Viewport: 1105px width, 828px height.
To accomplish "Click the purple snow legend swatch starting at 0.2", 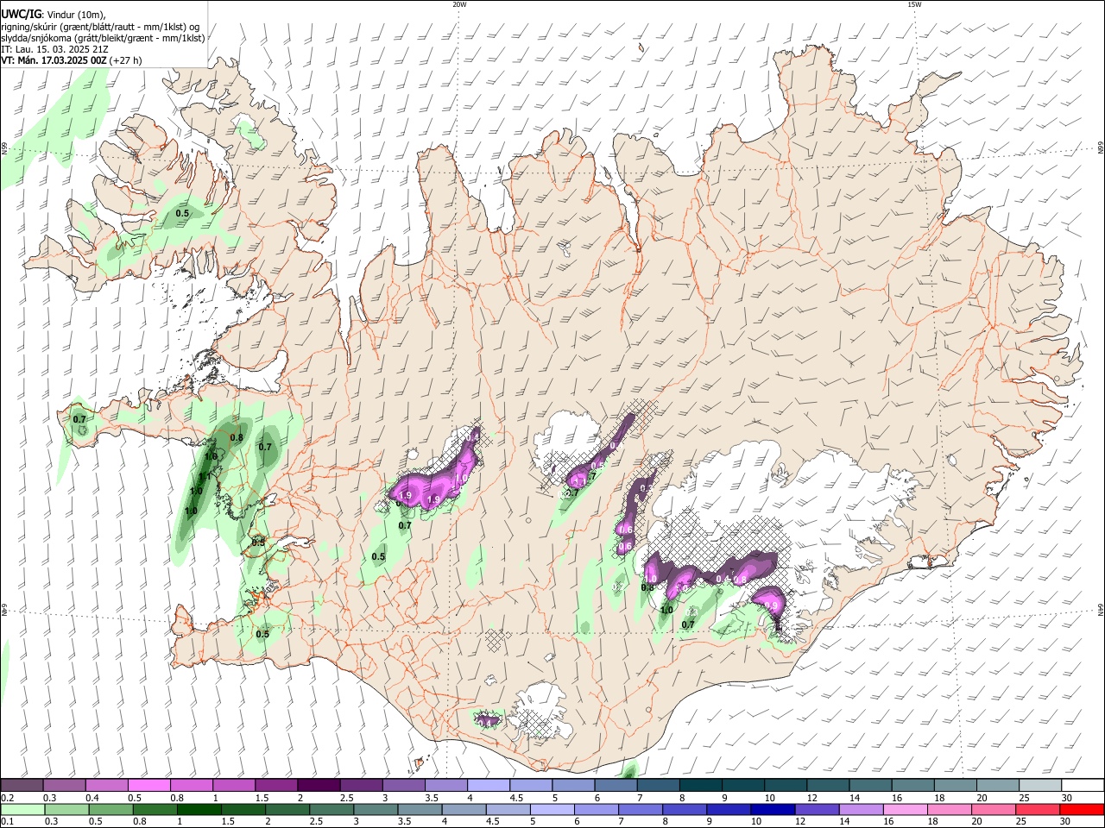I will pyautogui.click(x=21, y=786).
